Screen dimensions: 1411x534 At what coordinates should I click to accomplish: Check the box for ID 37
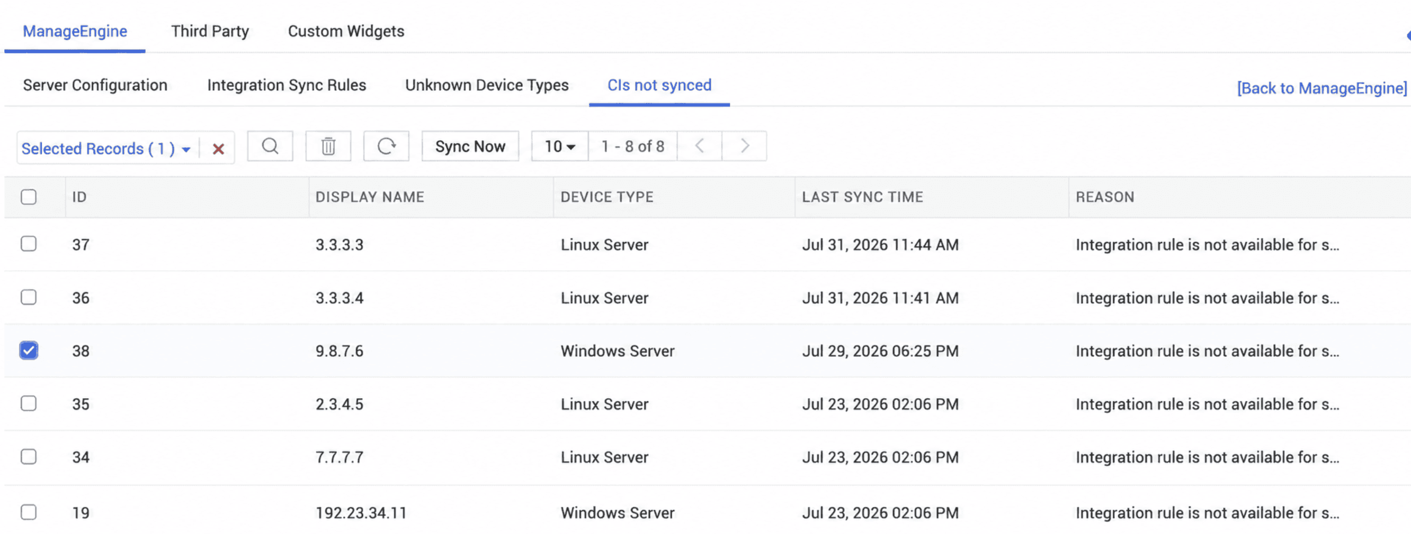pos(29,244)
